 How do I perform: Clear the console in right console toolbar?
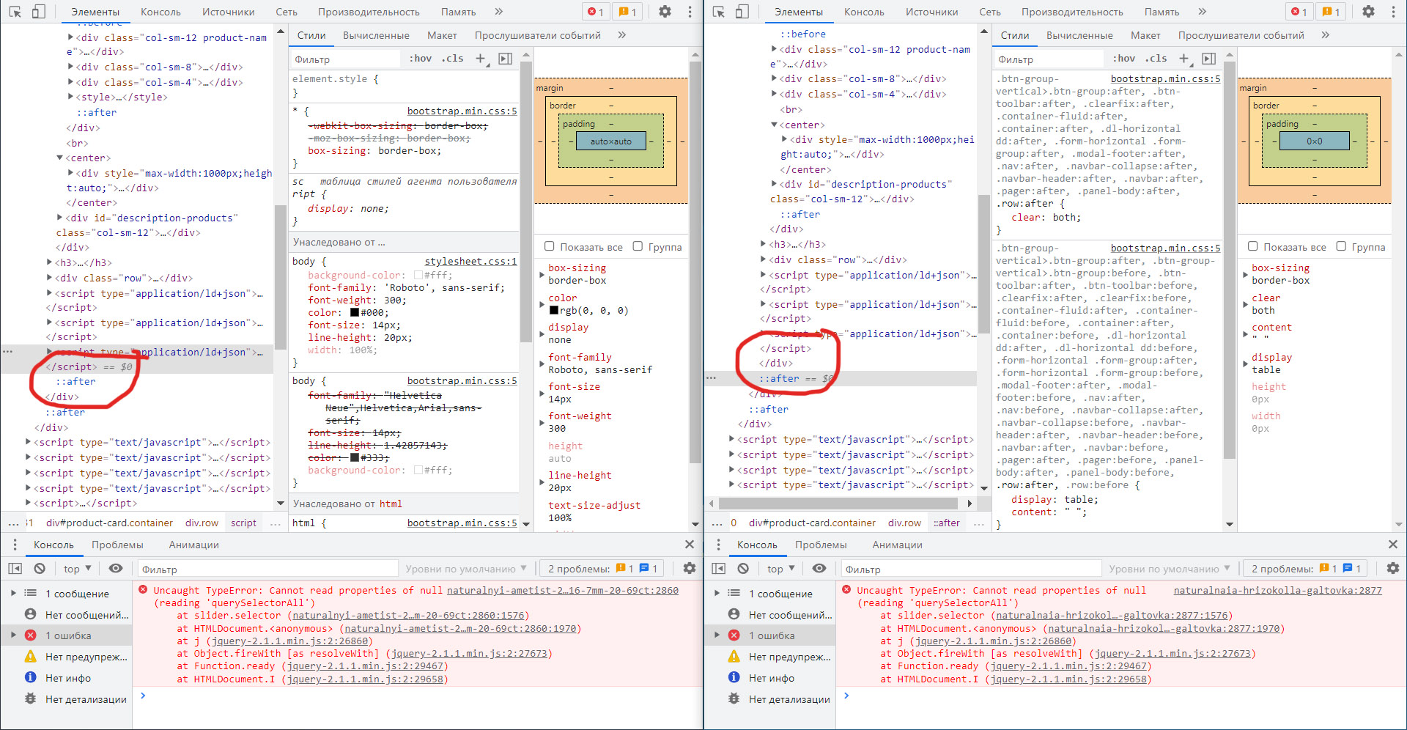[743, 569]
